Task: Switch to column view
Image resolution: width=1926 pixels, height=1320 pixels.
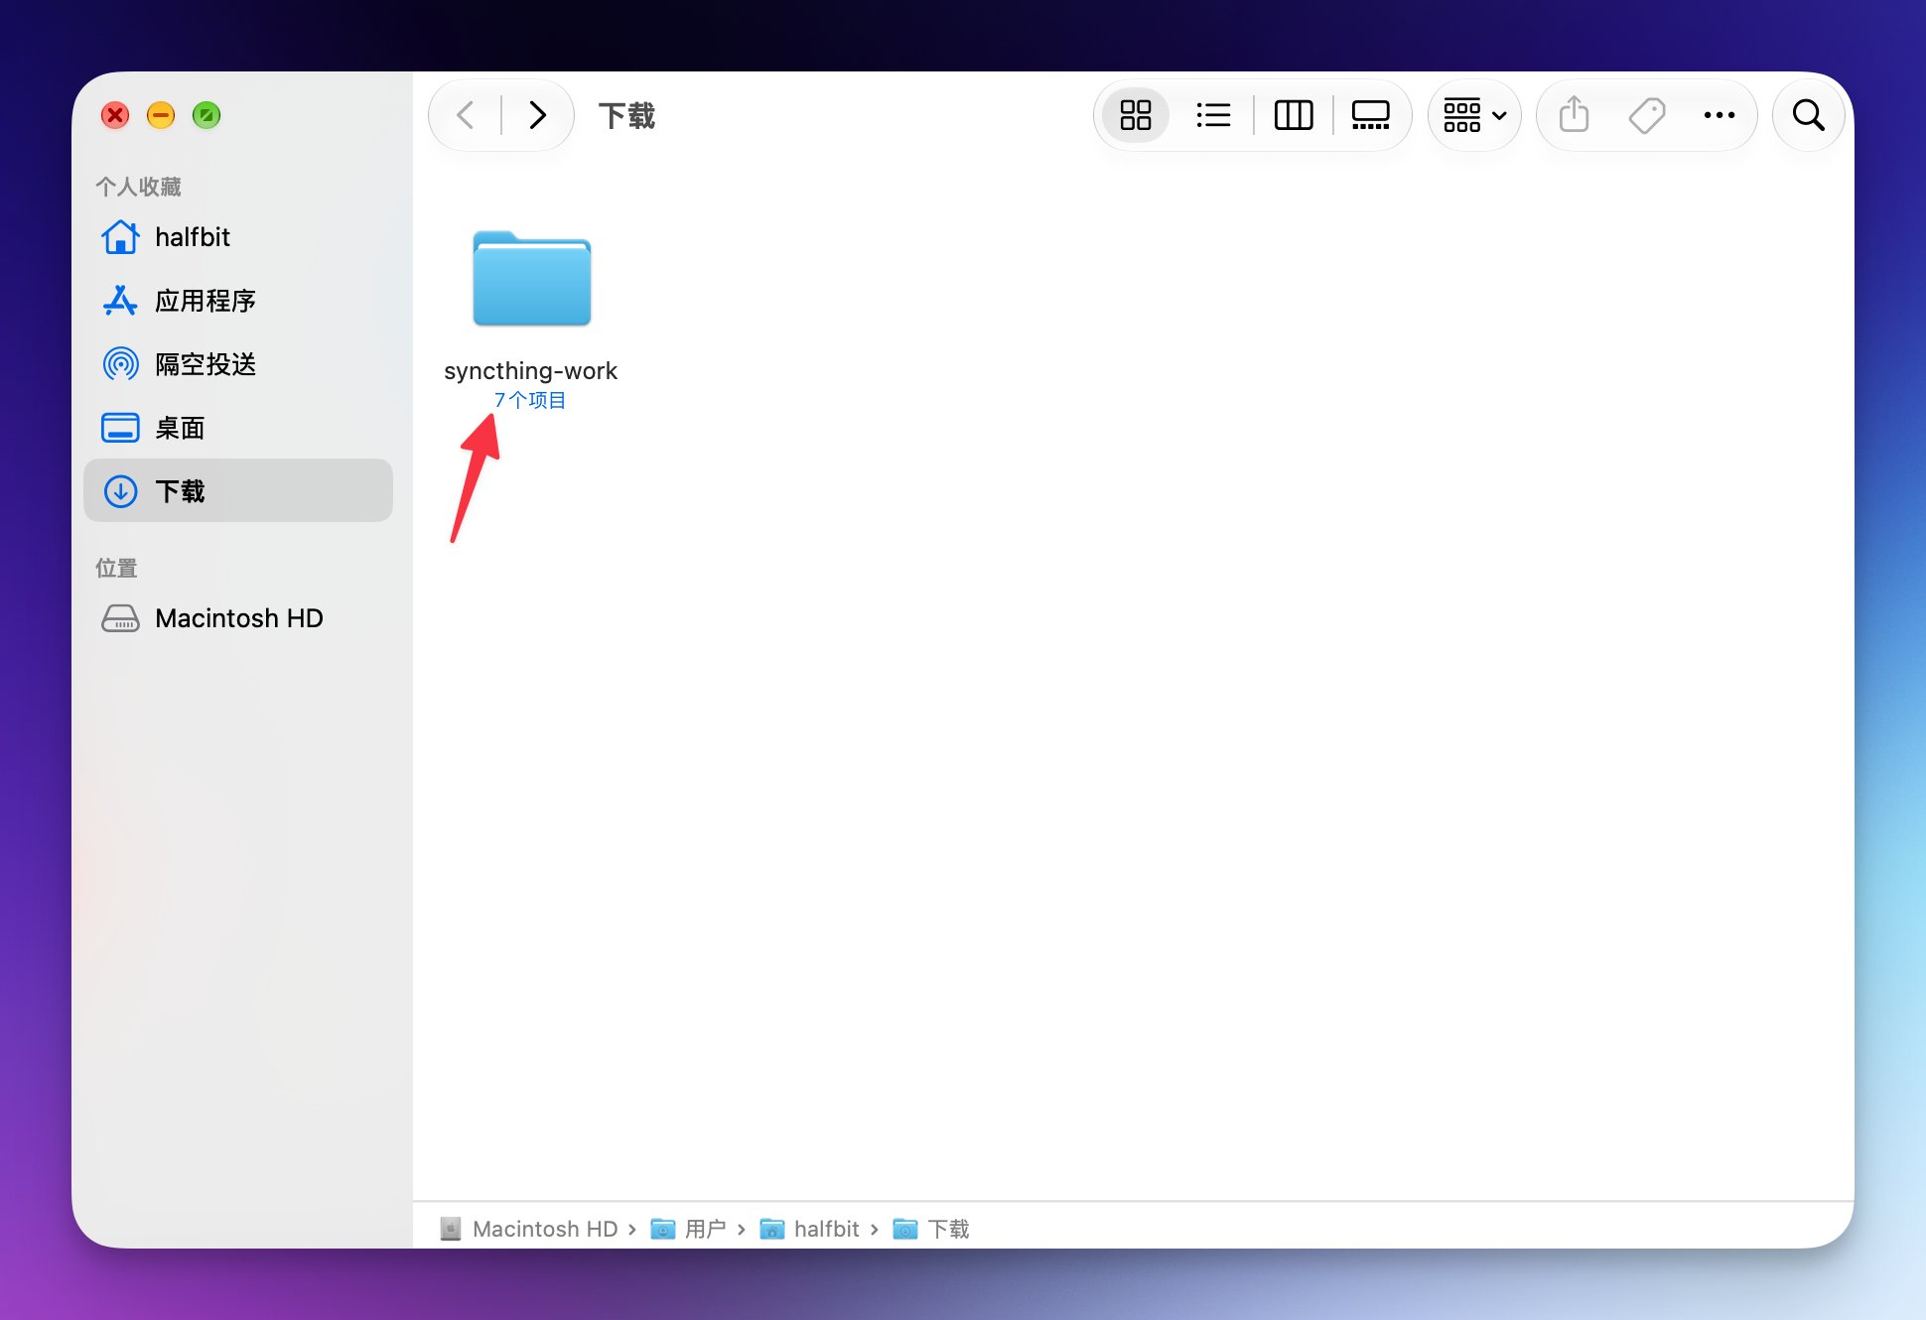Action: click(1293, 115)
